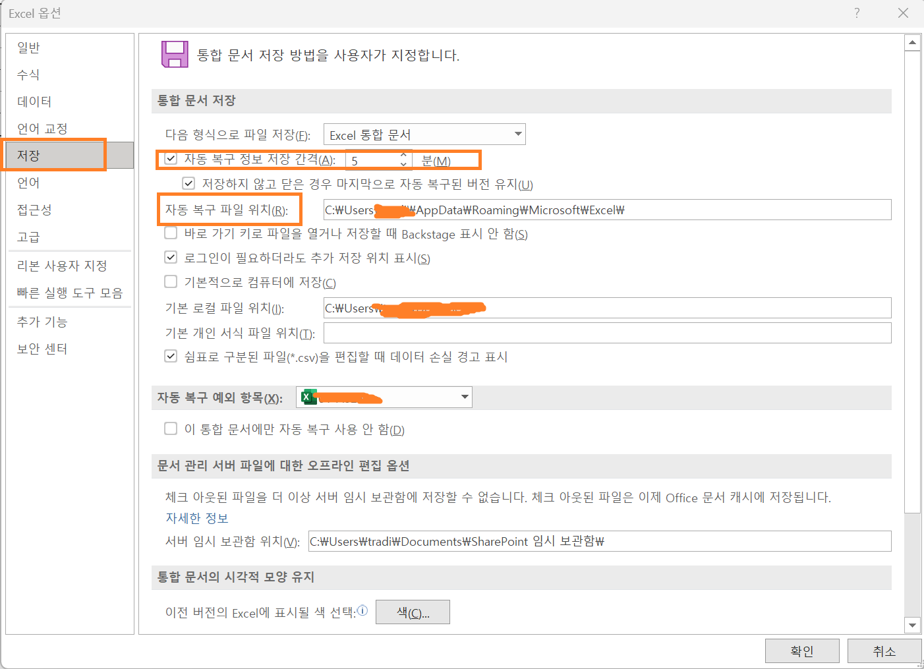Open 언어 교정 settings
The width and height of the screenshot is (924, 669).
pos(42,129)
